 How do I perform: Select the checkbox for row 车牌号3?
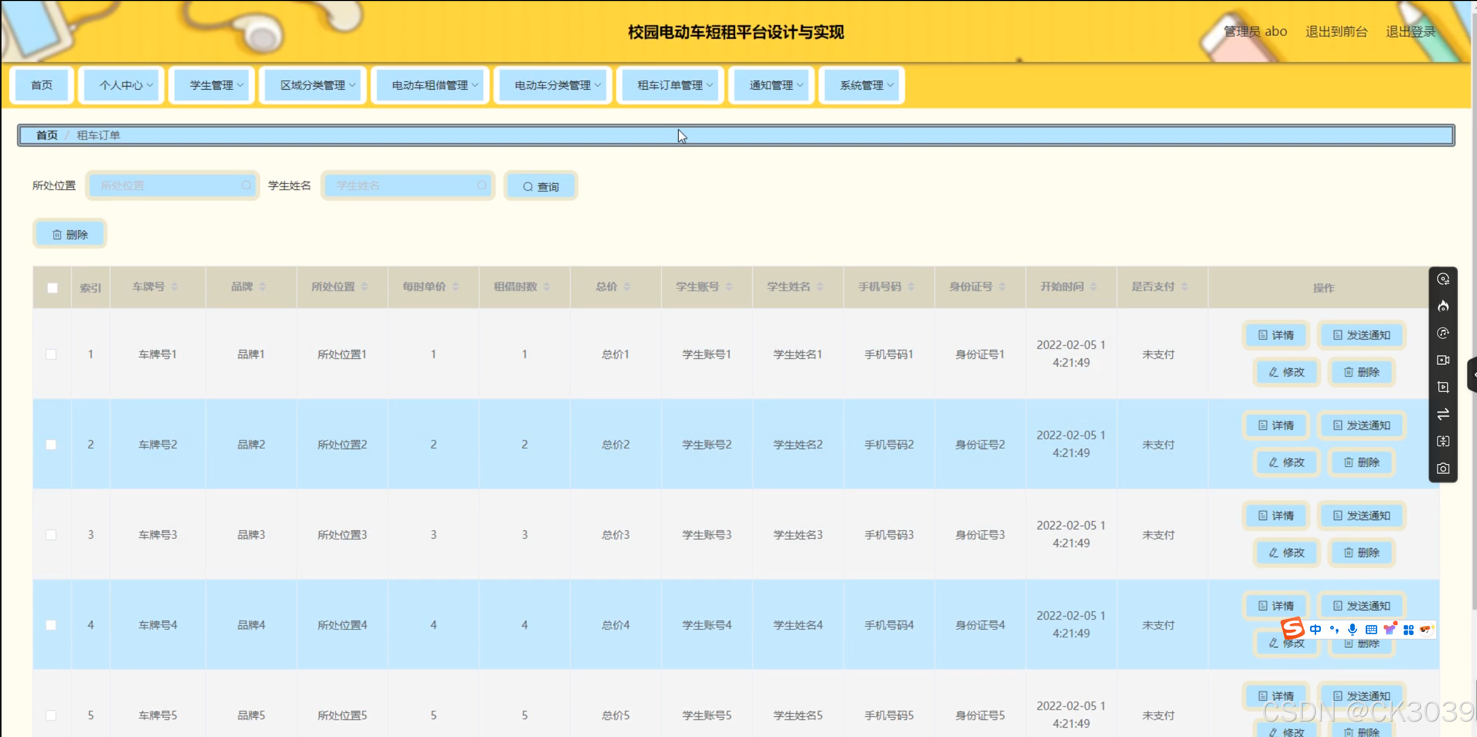[51, 535]
